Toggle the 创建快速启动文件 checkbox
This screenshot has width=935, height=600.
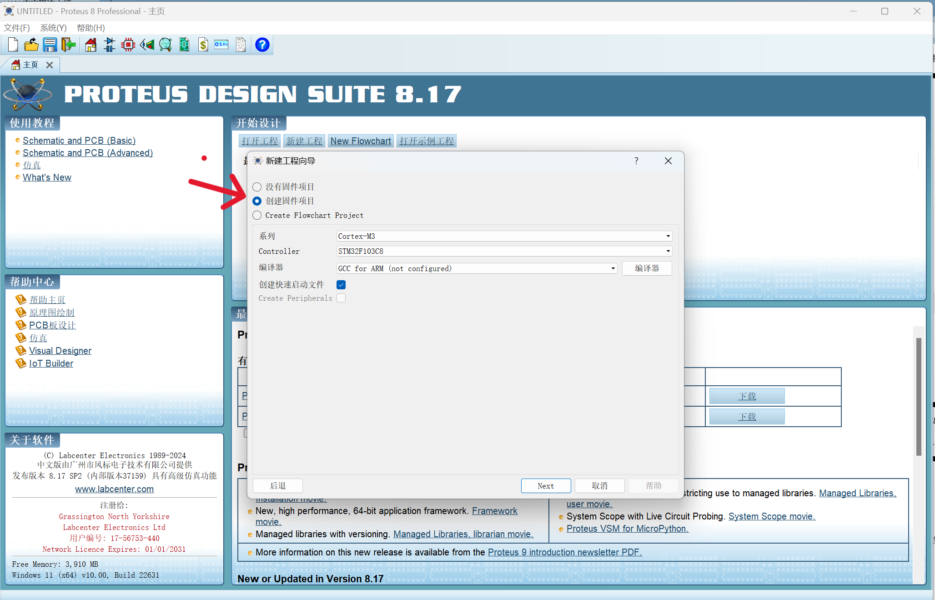point(341,285)
